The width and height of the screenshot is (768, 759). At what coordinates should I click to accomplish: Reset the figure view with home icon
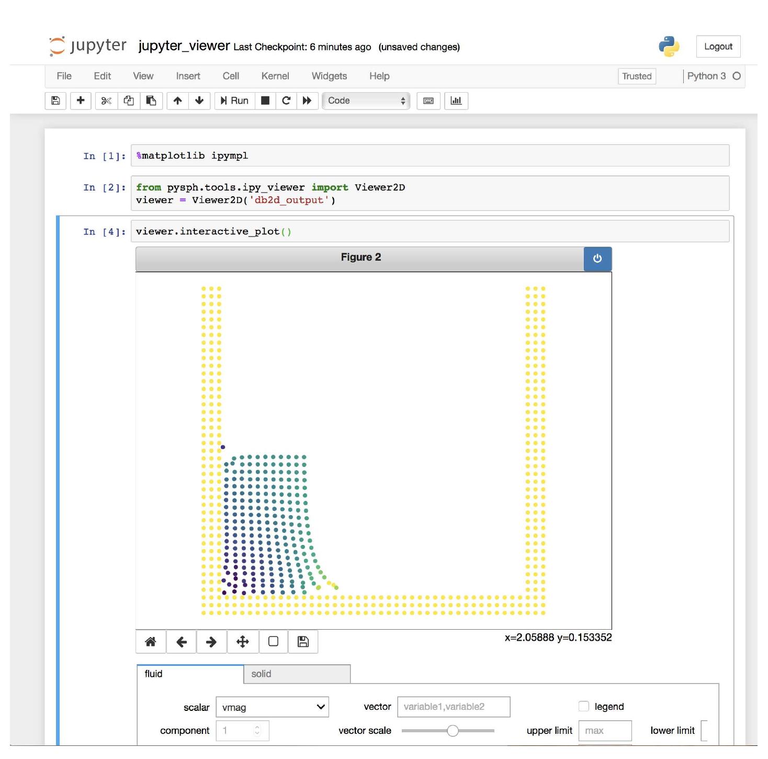(151, 642)
